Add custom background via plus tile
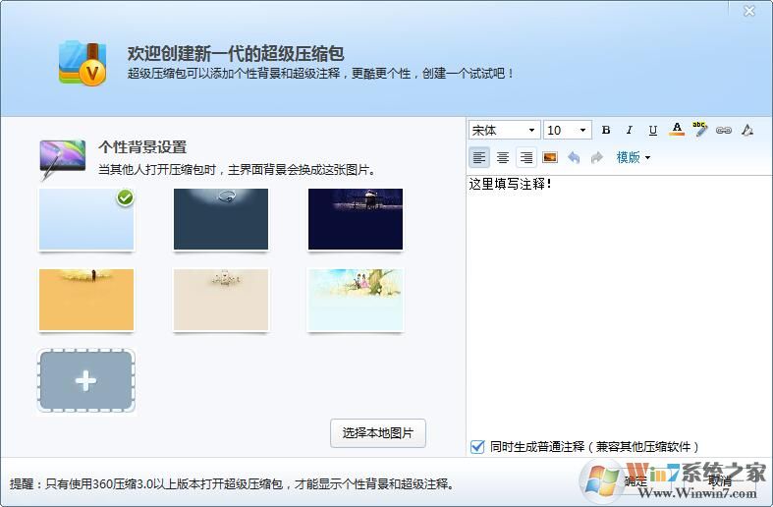Viewport: 773px width, 507px height. coord(86,380)
